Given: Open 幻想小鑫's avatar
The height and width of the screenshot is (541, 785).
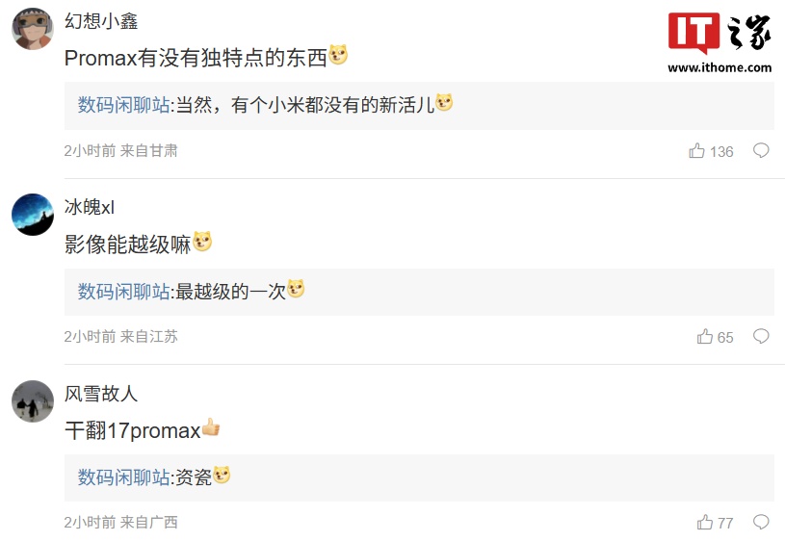Looking at the screenshot, I should pos(33,29).
